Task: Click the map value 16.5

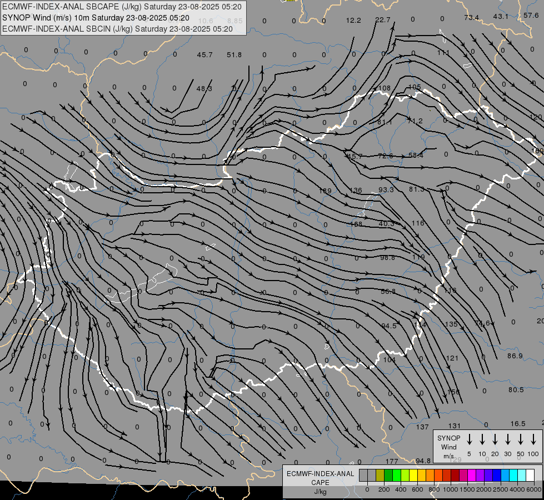Action: (518, 424)
